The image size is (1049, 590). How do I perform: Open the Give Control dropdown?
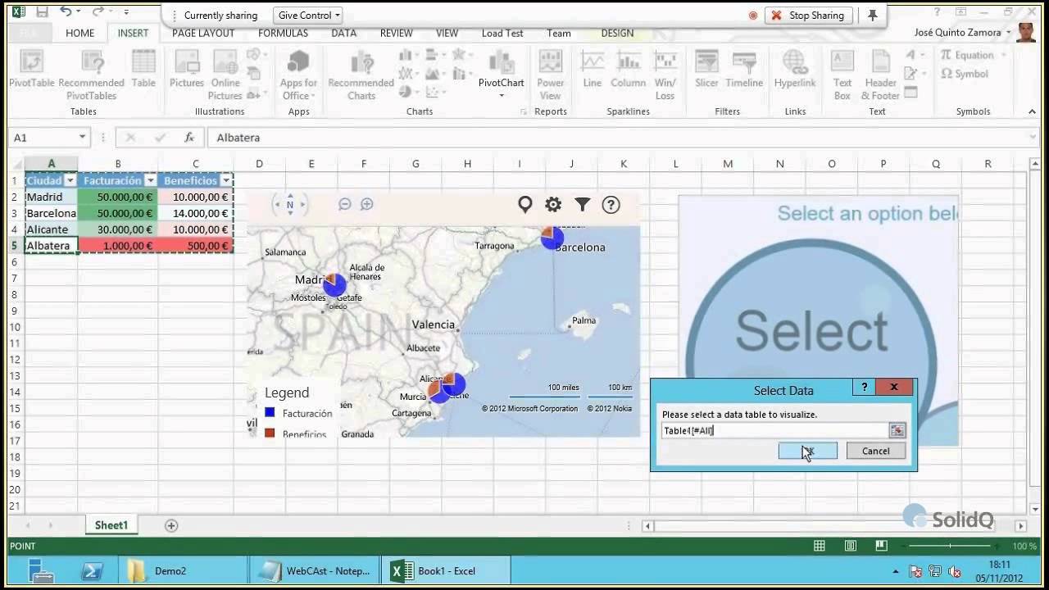coord(309,16)
